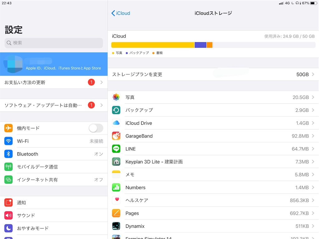The width and height of the screenshot is (319, 239).
Task: Tap storage usage 24.9 GB / 50 GB text
Action: coord(289,36)
